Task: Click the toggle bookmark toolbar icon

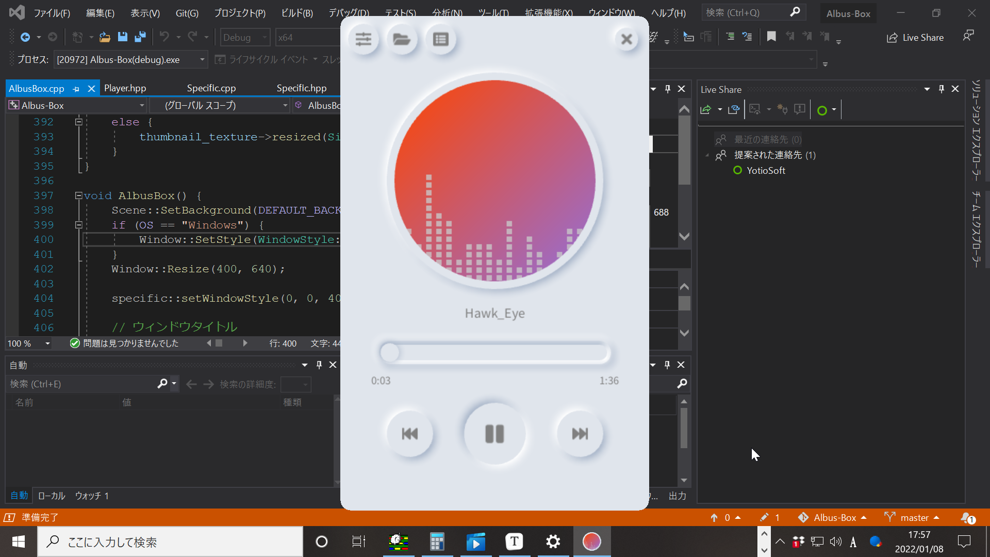Action: point(771,37)
